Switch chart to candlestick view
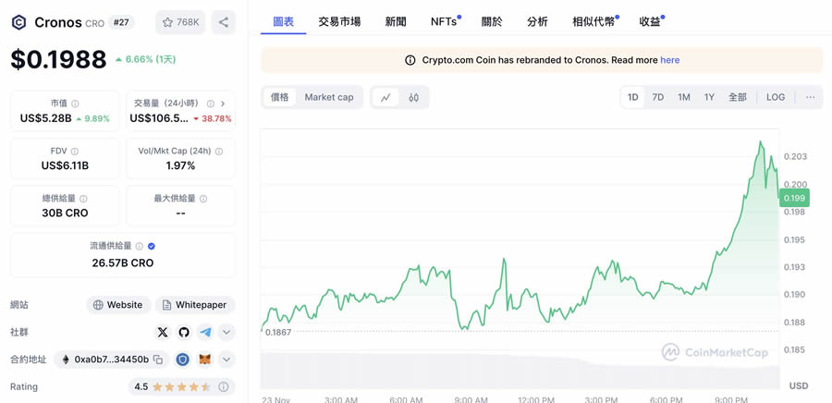 (x=414, y=97)
